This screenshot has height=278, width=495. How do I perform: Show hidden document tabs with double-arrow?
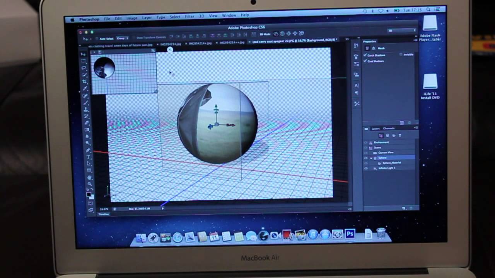[x=347, y=39]
